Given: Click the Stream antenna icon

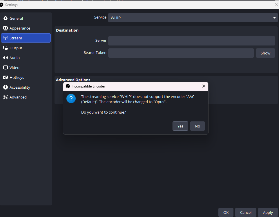Looking at the screenshot, I should click(5, 38).
